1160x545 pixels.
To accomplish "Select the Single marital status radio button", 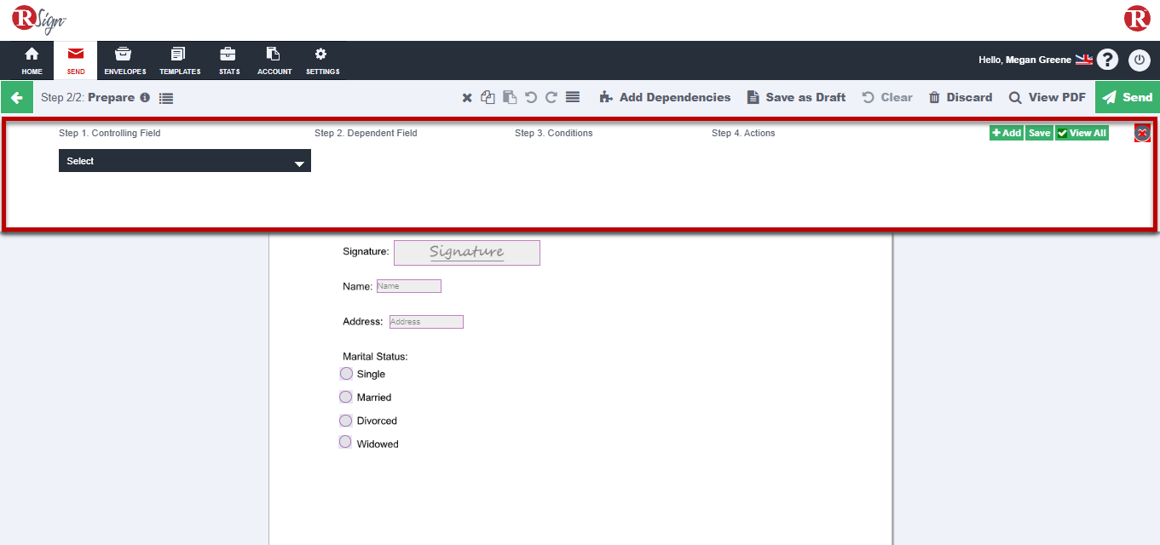I will pyautogui.click(x=346, y=374).
